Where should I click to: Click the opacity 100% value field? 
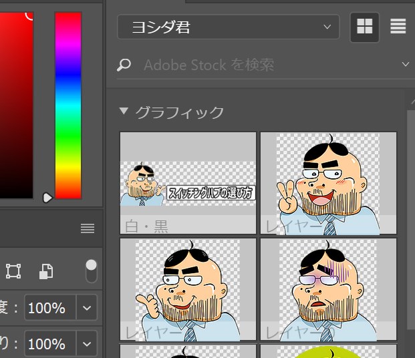pos(50,308)
